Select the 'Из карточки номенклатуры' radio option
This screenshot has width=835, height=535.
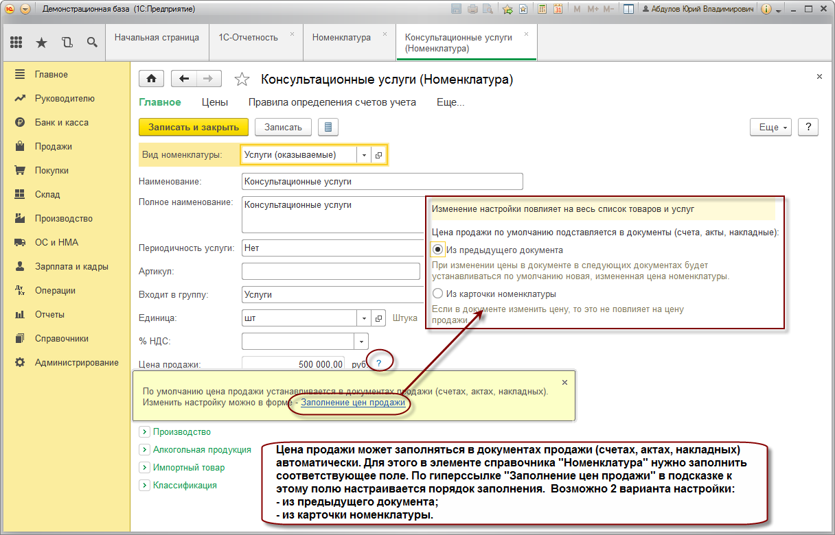pos(437,294)
